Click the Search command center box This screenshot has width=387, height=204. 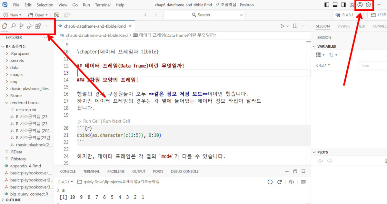click(x=204, y=15)
